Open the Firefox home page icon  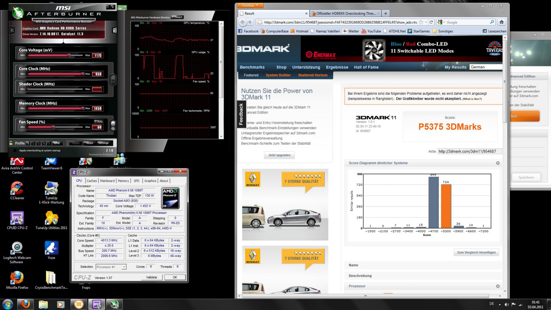[x=502, y=22]
